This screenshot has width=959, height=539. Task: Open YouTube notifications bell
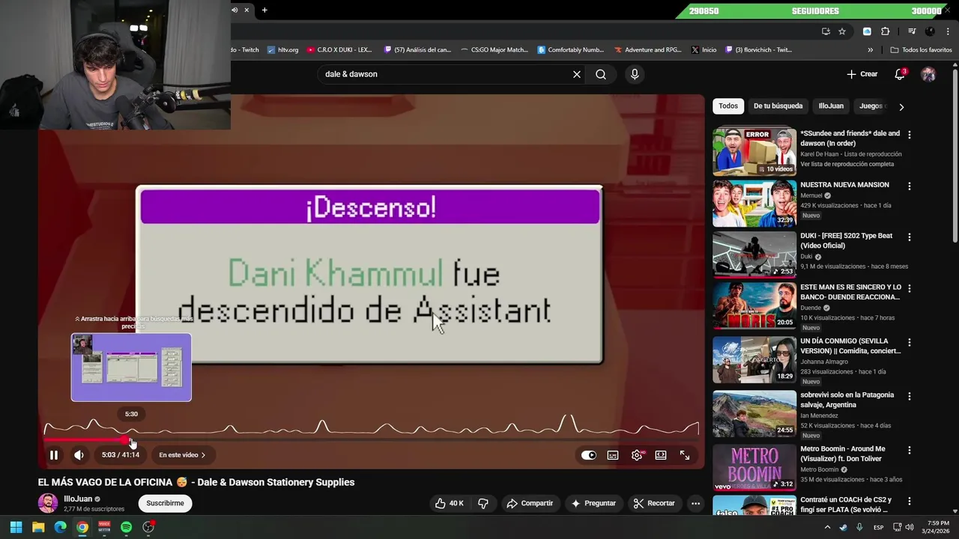pyautogui.click(x=900, y=74)
